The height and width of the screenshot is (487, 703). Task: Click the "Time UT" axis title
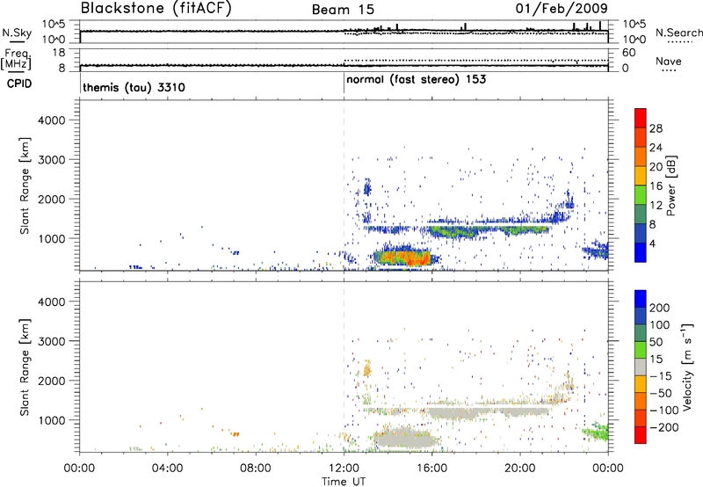(x=344, y=481)
